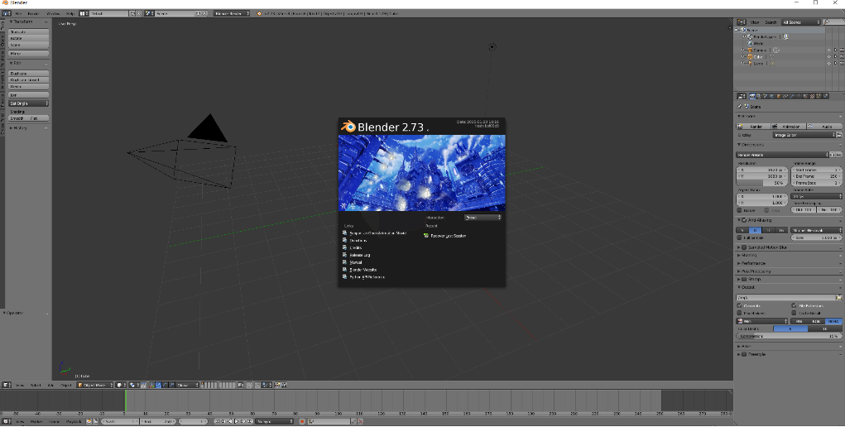Uncheck the Overwrite checkbox
845x427 pixels.
tap(739, 305)
